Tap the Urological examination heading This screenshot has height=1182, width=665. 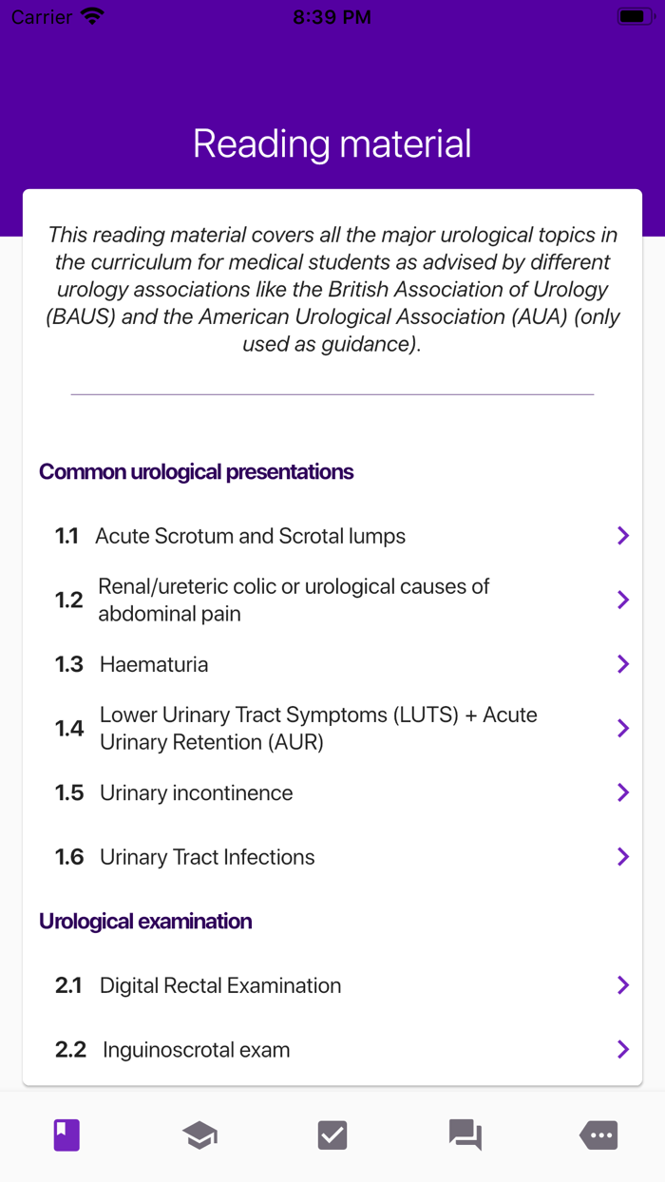[145, 921]
